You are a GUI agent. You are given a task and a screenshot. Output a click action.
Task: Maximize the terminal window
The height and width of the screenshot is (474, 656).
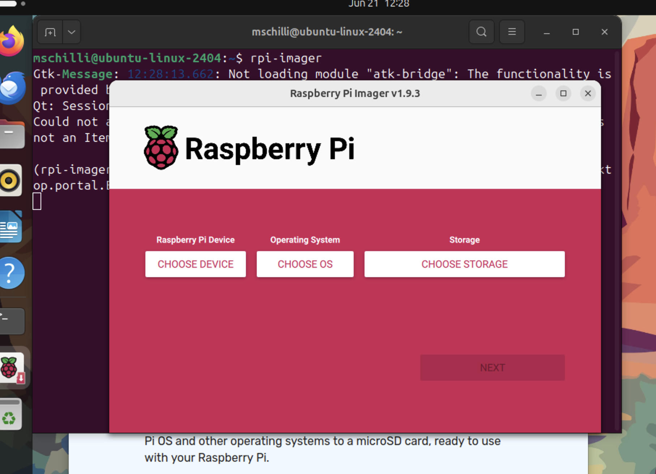575,32
